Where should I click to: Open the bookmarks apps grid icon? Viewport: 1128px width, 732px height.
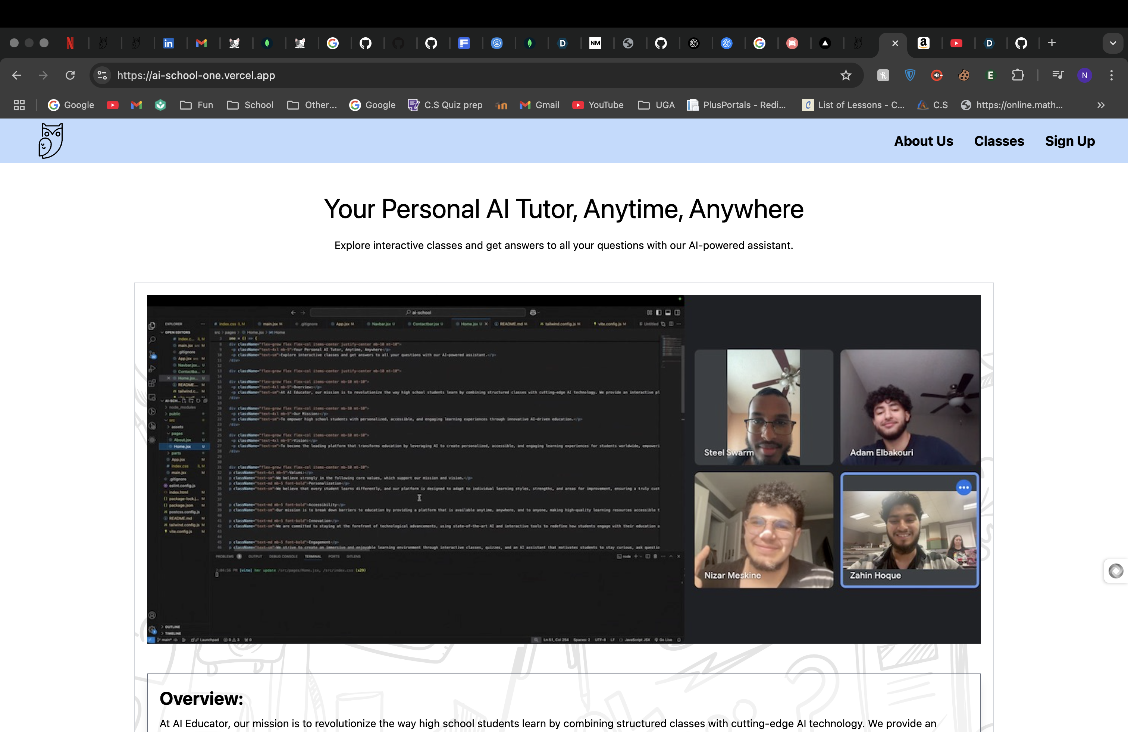tap(19, 105)
